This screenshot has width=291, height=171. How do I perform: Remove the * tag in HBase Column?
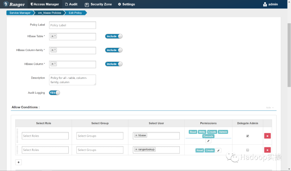[52, 64]
